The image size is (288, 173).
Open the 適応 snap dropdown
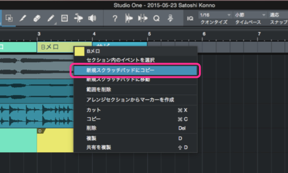tap(278, 15)
